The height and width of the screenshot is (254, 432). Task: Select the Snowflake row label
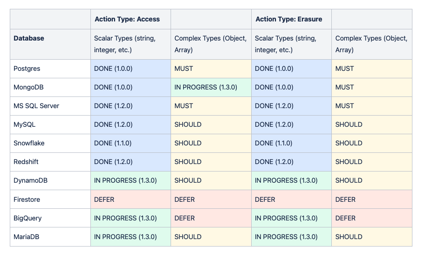click(x=50, y=143)
